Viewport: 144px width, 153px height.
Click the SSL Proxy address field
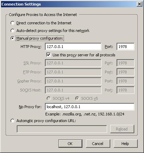(73, 63)
